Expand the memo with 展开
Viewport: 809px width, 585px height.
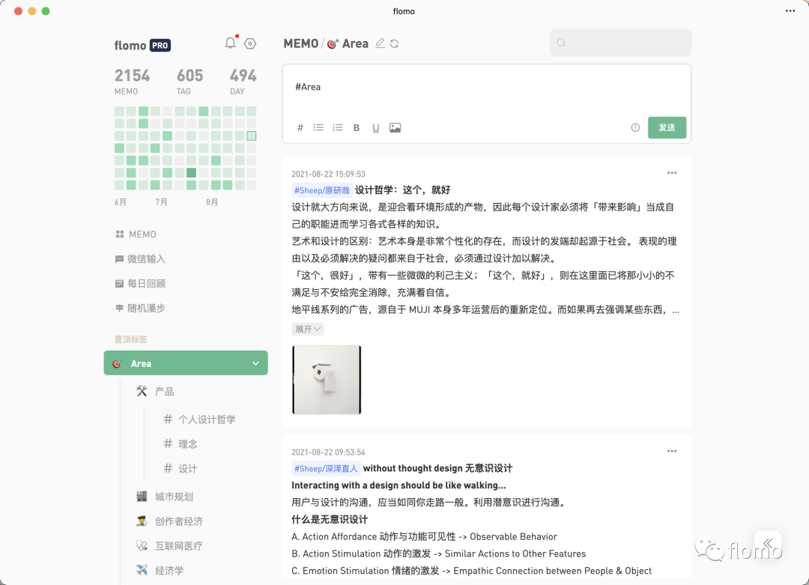pos(308,329)
